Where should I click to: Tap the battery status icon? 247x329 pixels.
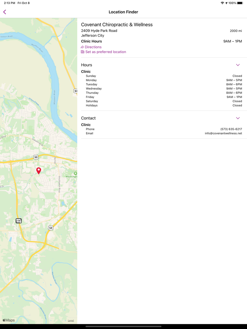pos(240,3)
